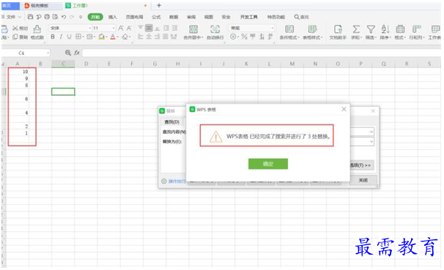The width and height of the screenshot is (444, 270).
Task: Click the Decrease font size icon
Action: tap(129, 28)
